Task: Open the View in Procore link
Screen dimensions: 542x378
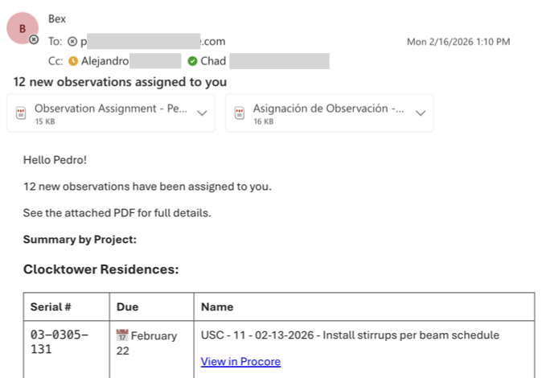Action: [240, 362]
